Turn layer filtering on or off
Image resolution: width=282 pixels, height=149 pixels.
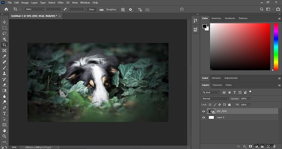250,92
